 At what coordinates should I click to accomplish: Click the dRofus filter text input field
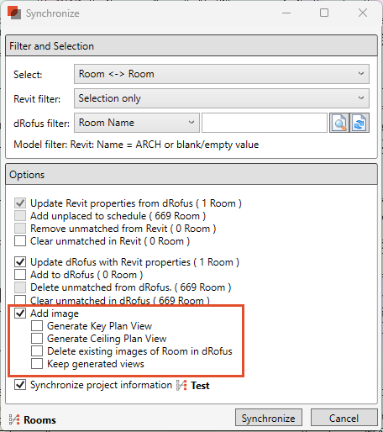[x=265, y=123]
